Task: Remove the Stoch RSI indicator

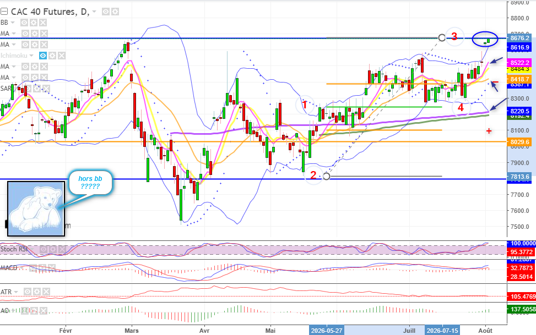Action: [62, 249]
